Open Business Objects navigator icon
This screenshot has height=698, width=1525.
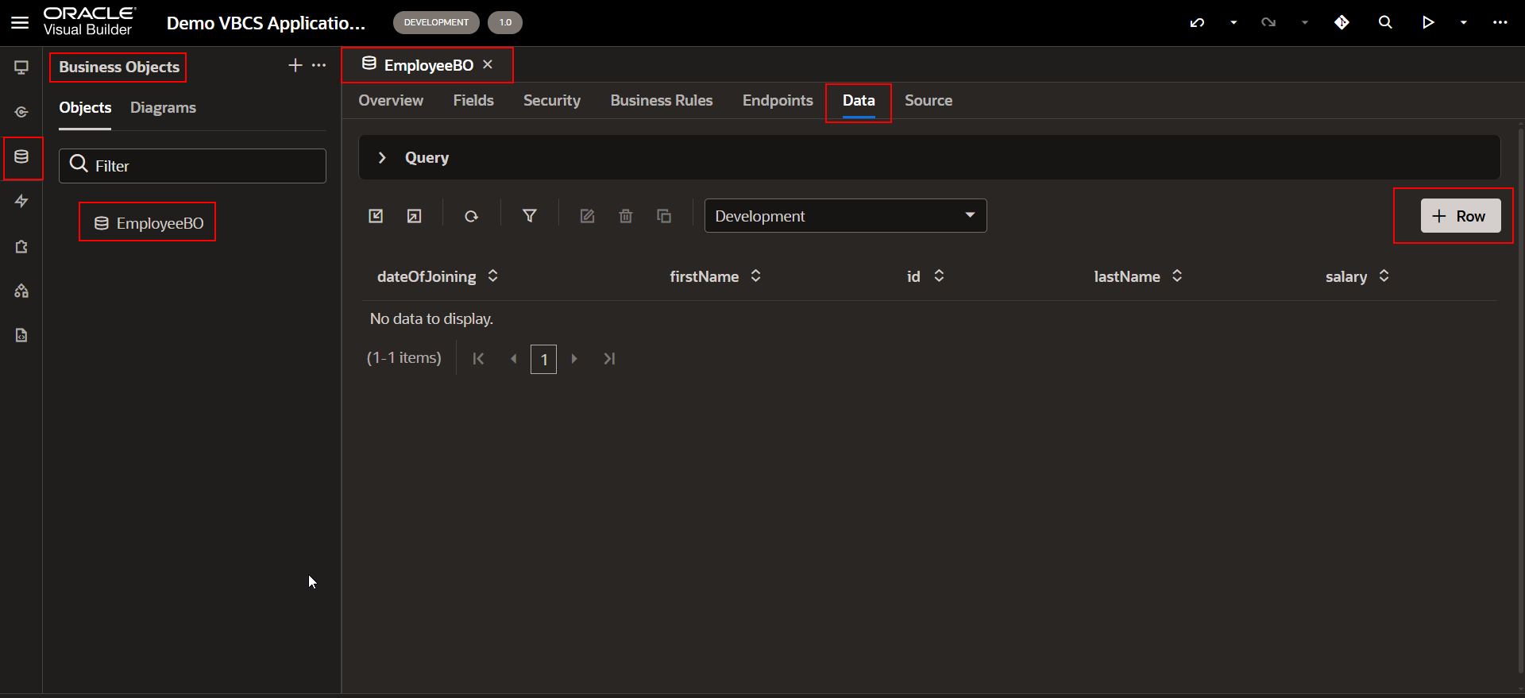[21, 156]
